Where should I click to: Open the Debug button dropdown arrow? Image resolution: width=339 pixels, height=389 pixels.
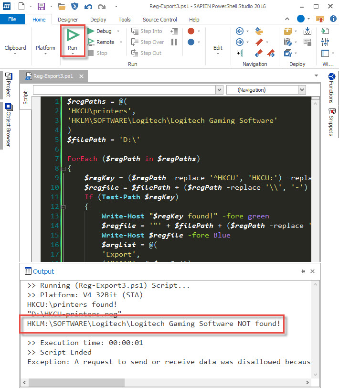(x=118, y=31)
